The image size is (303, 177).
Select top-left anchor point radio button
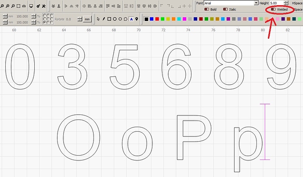pos(44,16)
